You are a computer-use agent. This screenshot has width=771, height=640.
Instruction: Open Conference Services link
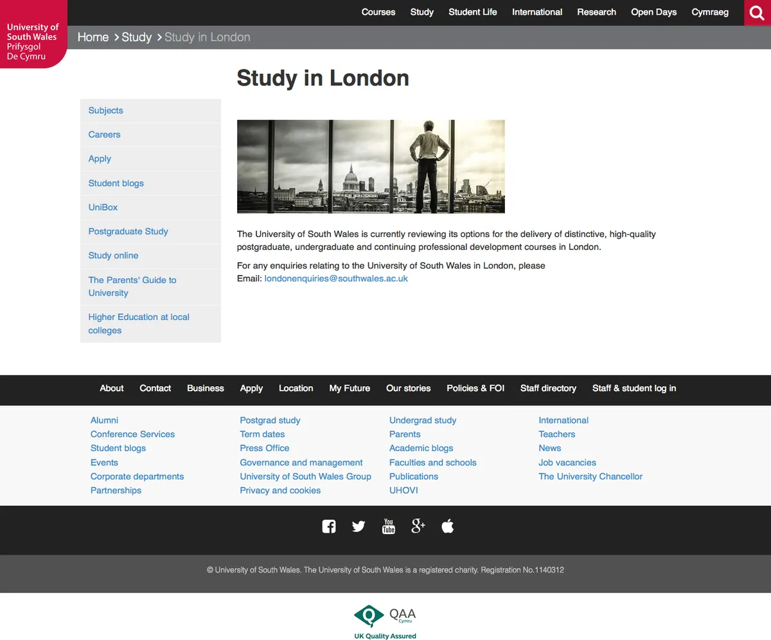click(132, 434)
